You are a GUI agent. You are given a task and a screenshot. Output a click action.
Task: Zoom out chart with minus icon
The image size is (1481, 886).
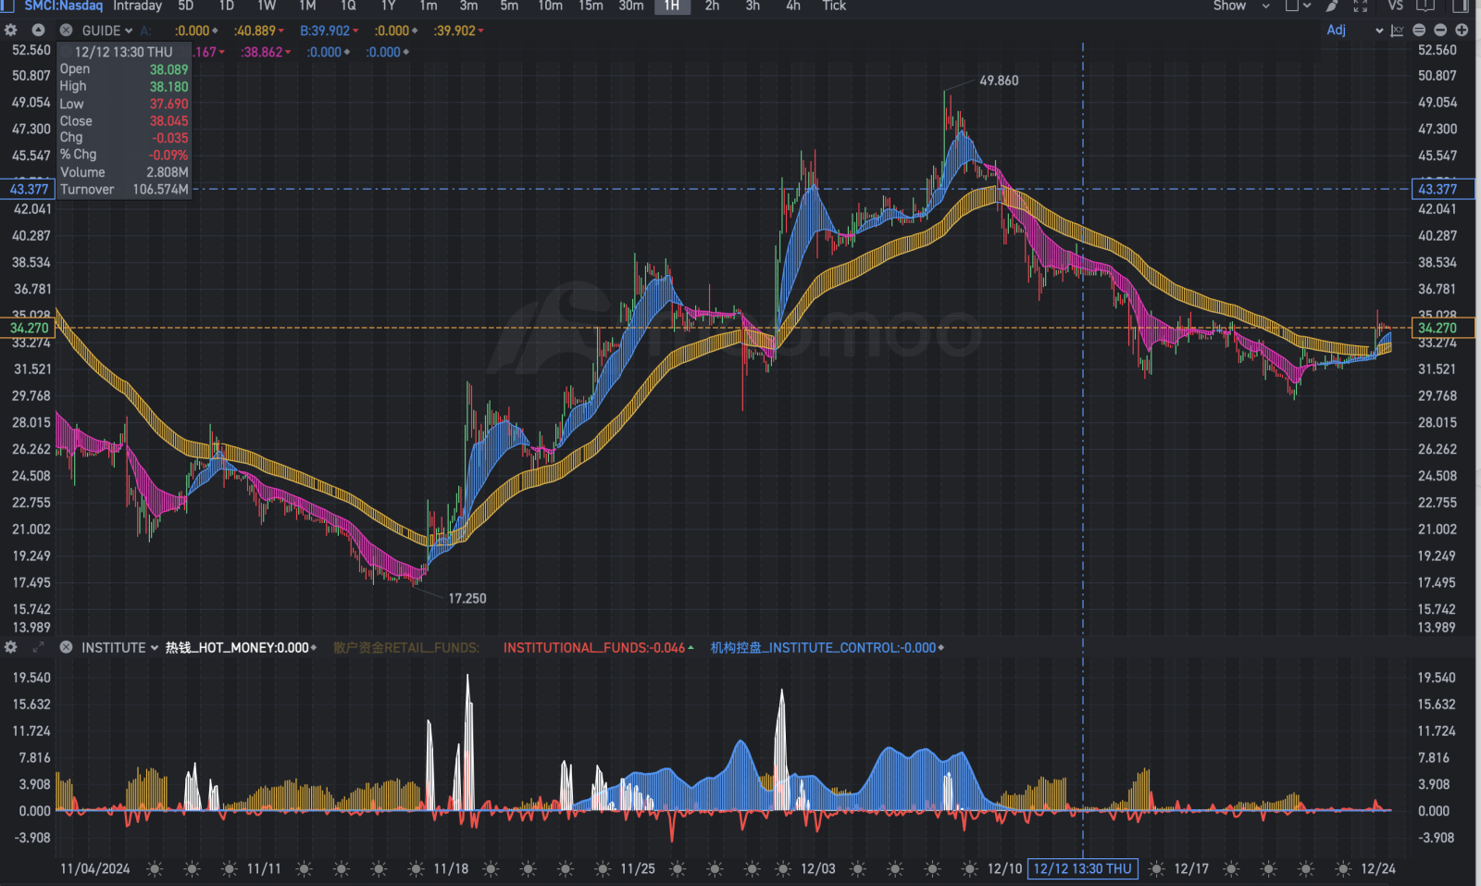1440,31
